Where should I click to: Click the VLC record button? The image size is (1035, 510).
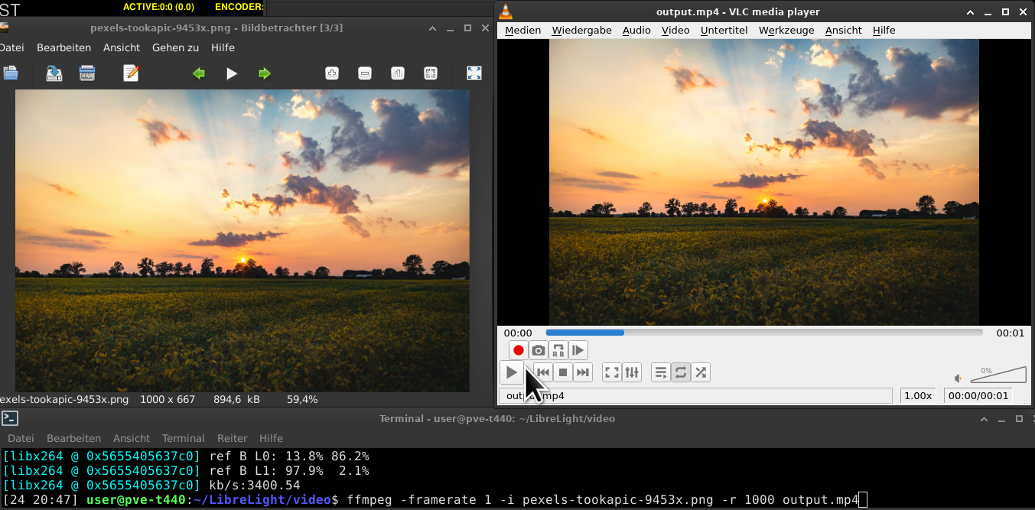click(519, 350)
